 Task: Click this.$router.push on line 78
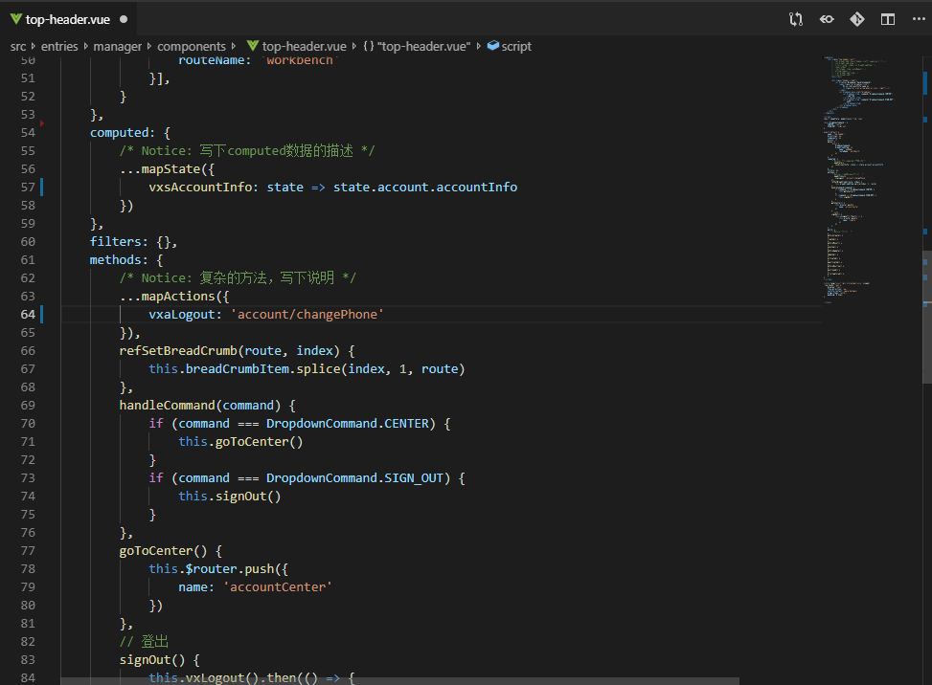[211, 568]
